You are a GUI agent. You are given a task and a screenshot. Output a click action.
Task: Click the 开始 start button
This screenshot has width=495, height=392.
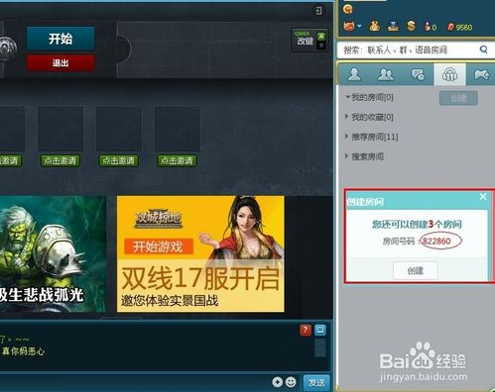pos(61,39)
